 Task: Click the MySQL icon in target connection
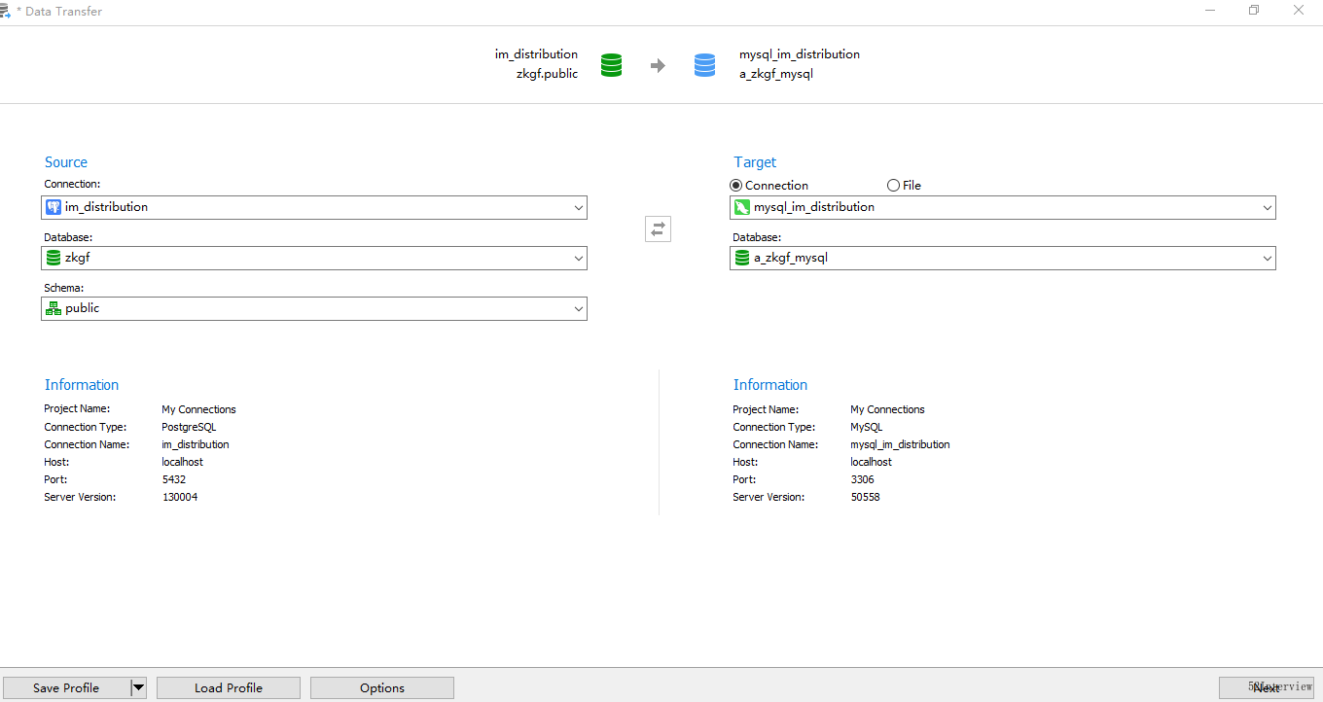(742, 207)
